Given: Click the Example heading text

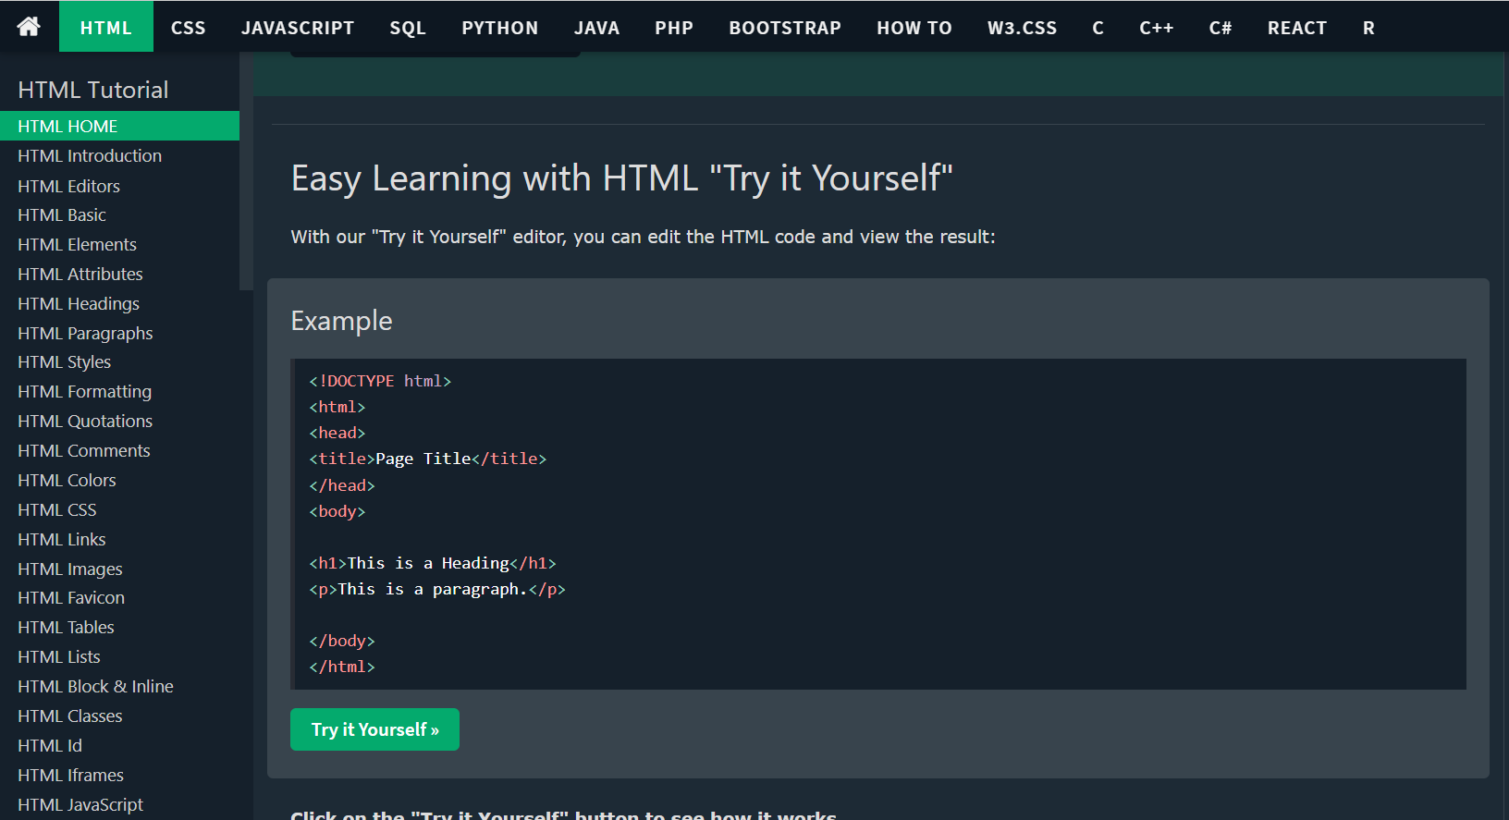Looking at the screenshot, I should pos(341,321).
